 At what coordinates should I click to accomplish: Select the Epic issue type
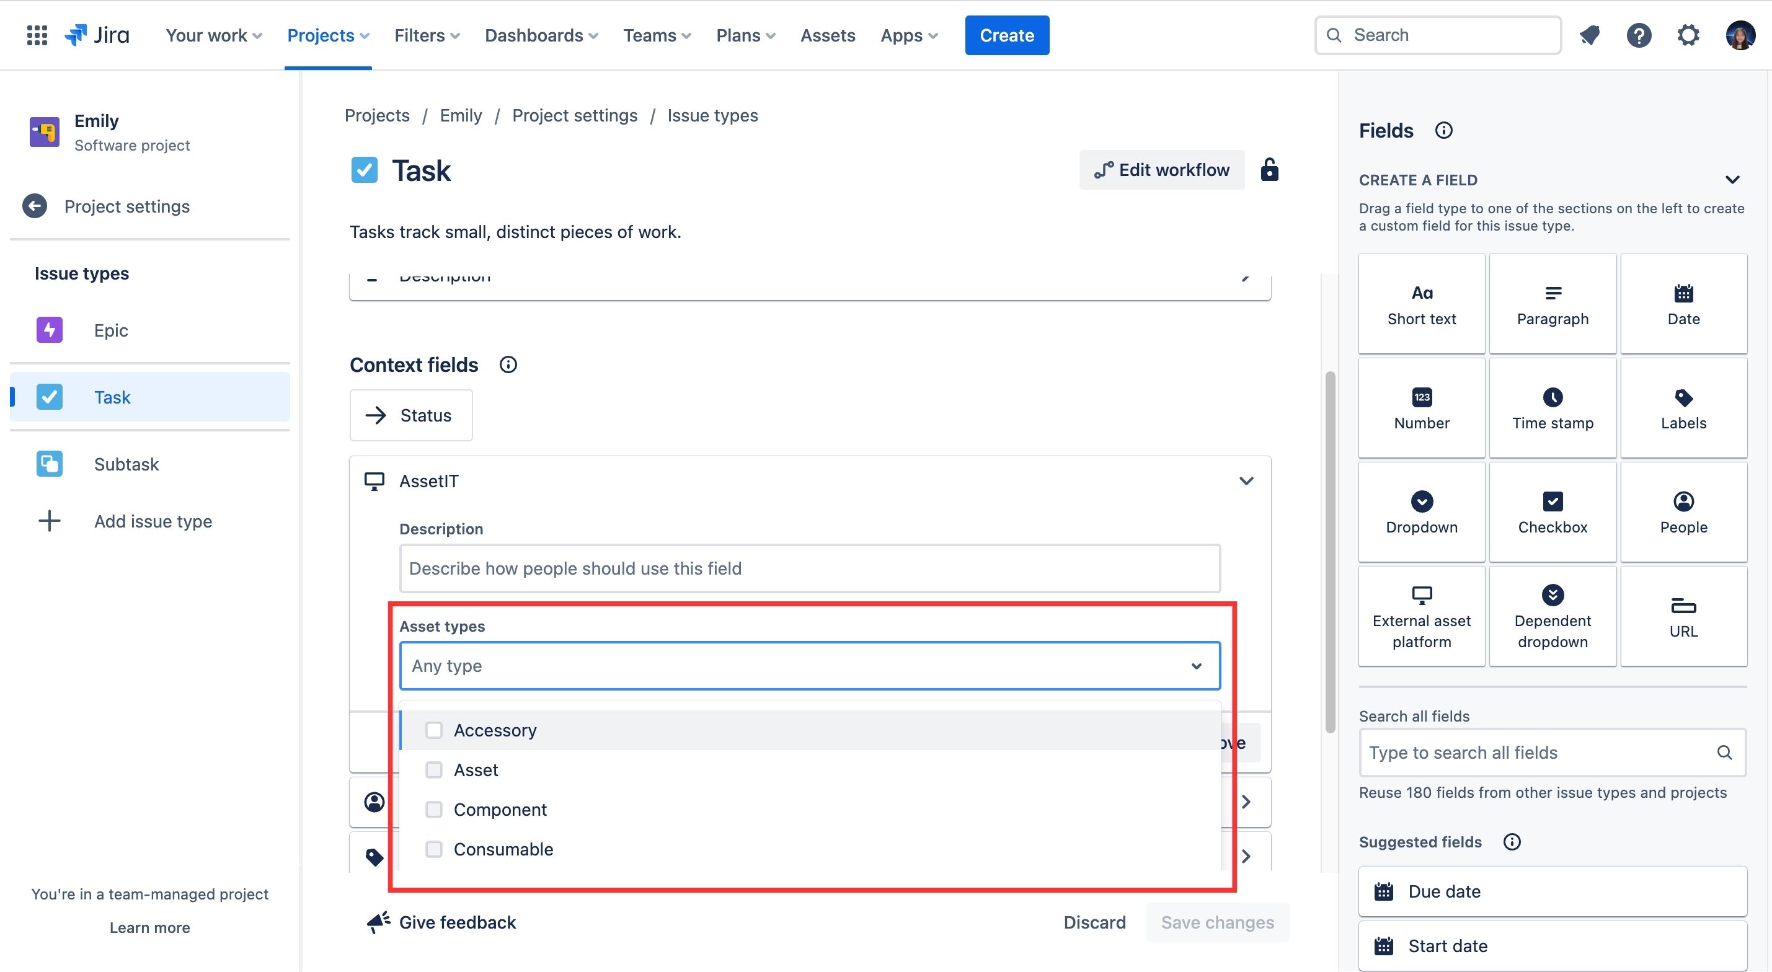[x=110, y=330]
